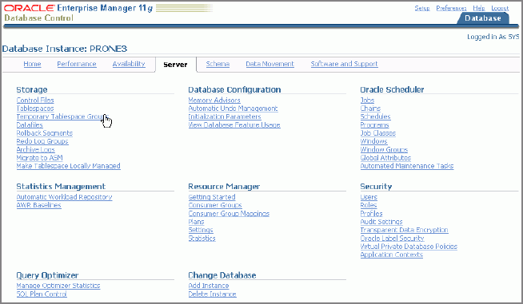Screen dimensions: 523x304
Task: Open Manage Optimizer Statistics link
Action: [x=58, y=286]
